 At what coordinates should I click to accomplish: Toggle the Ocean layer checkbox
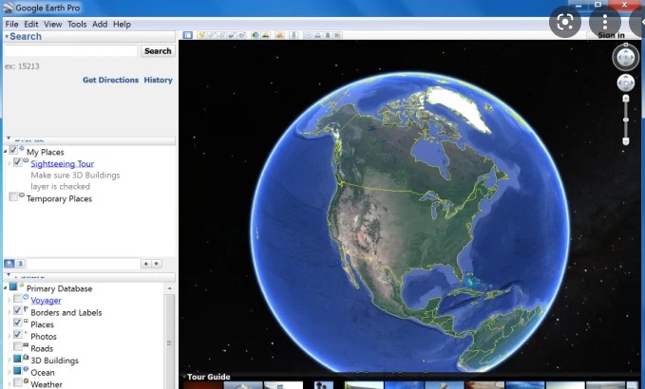[17, 371]
